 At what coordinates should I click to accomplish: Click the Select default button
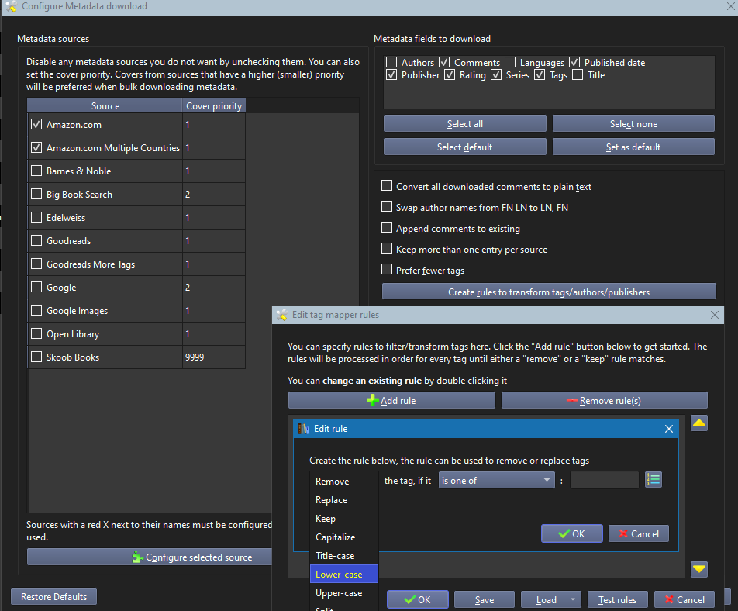(x=464, y=147)
